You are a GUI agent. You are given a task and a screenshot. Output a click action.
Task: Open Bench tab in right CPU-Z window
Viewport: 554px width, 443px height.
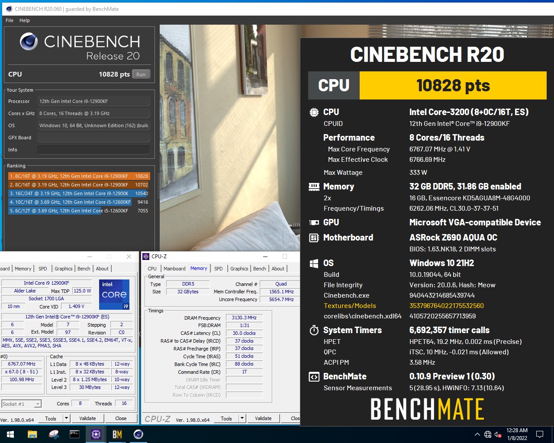click(260, 269)
